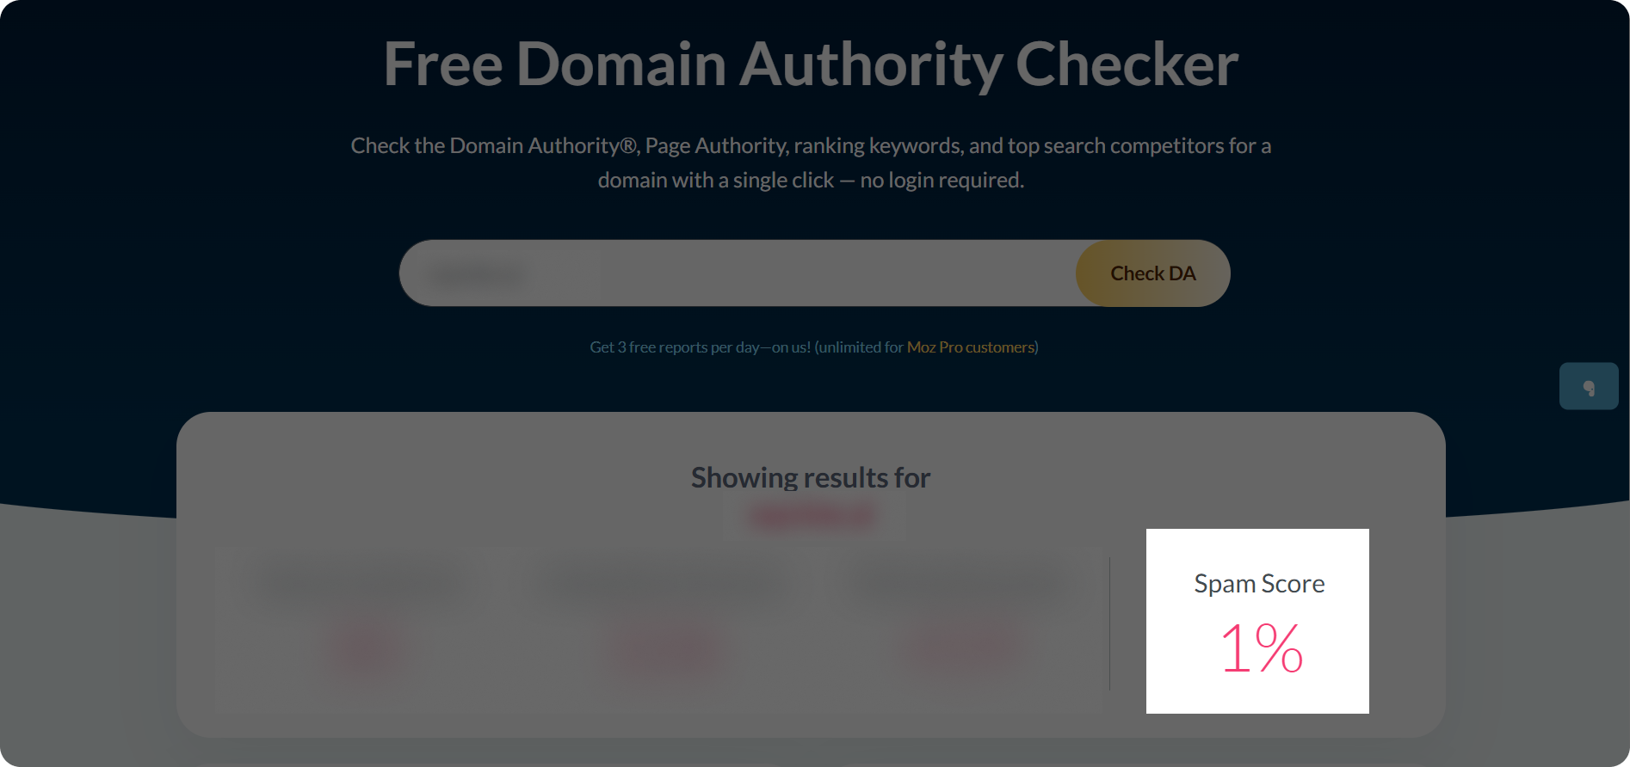Viewport: 1630px width, 767px height.
Task: Click the Check DA button
Action: pyautogui.click(x=1152, y=273)
